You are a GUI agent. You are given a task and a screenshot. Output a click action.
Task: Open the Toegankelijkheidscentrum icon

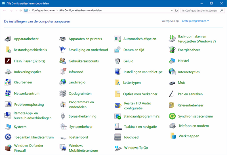tap(8, 137)
